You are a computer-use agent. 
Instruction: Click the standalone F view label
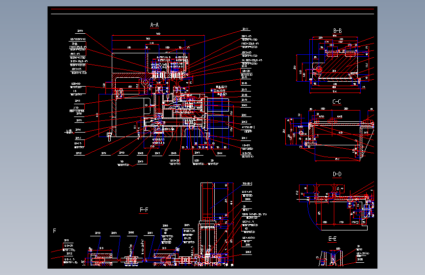54,231
